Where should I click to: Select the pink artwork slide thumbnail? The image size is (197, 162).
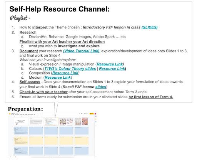pos(82,122)
